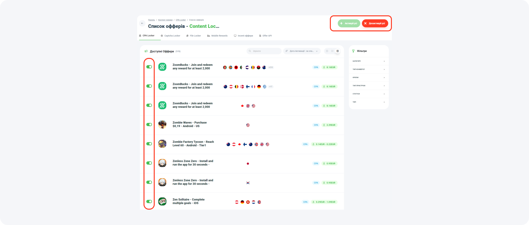The height and width of the screenshot is (225, 529).
Task: Click the red Дезактивуй усі button
Action: (x=375, y=23)
